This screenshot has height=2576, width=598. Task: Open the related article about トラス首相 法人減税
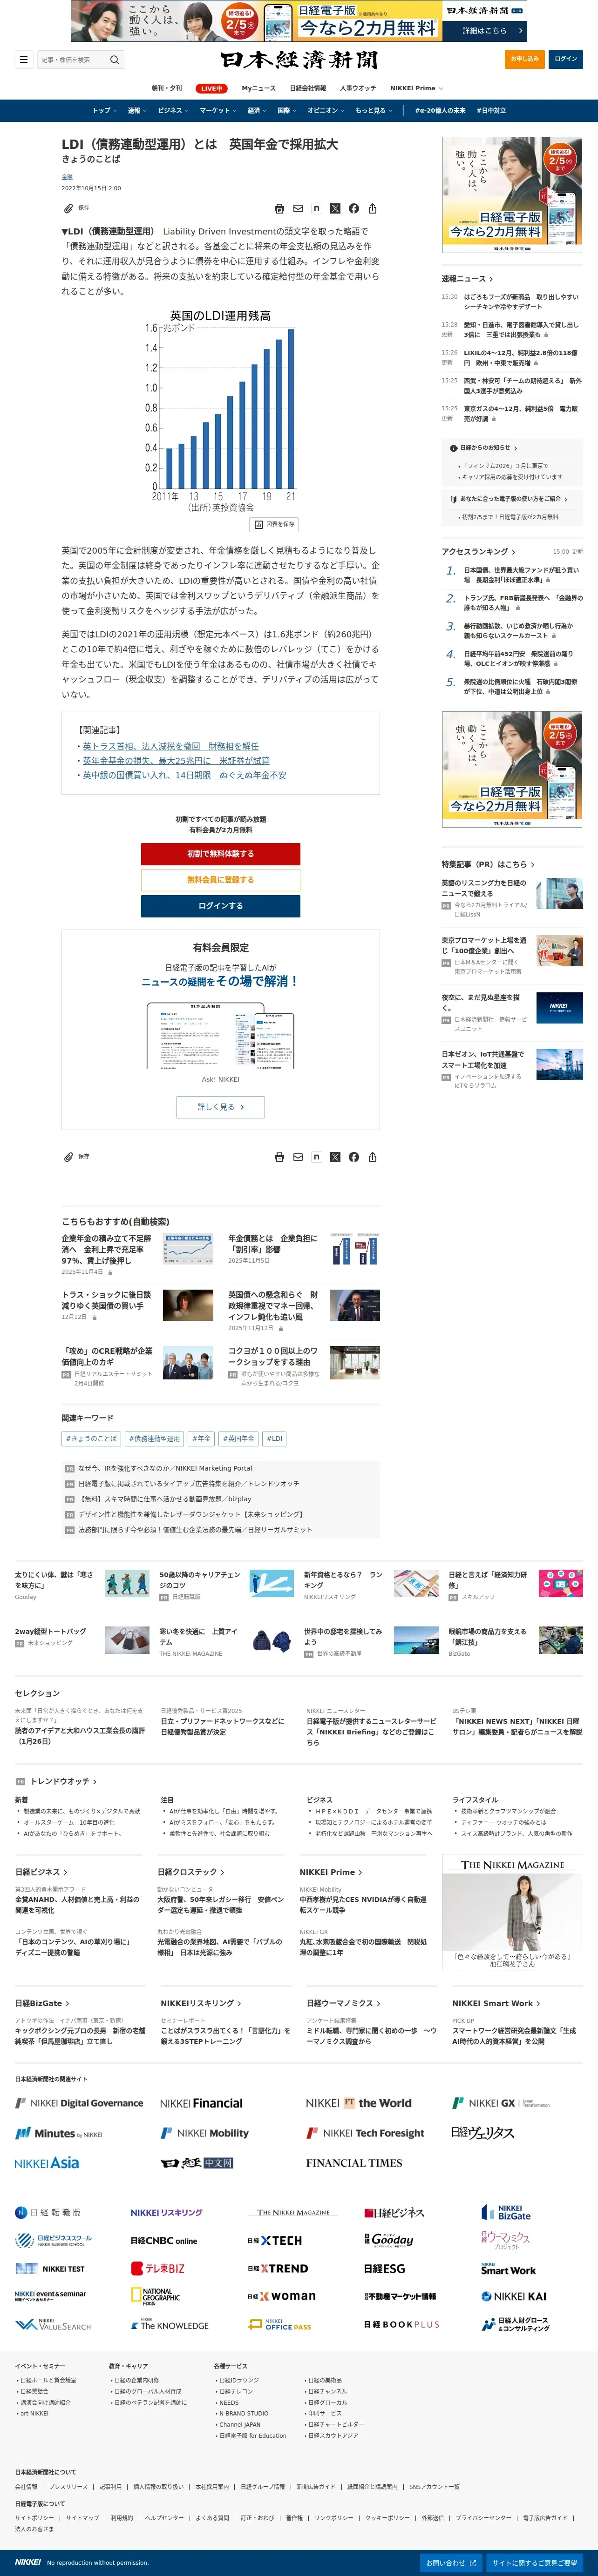tap(170, 746)
